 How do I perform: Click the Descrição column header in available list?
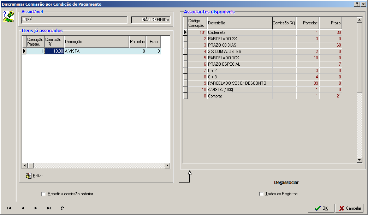pos(239,23)
